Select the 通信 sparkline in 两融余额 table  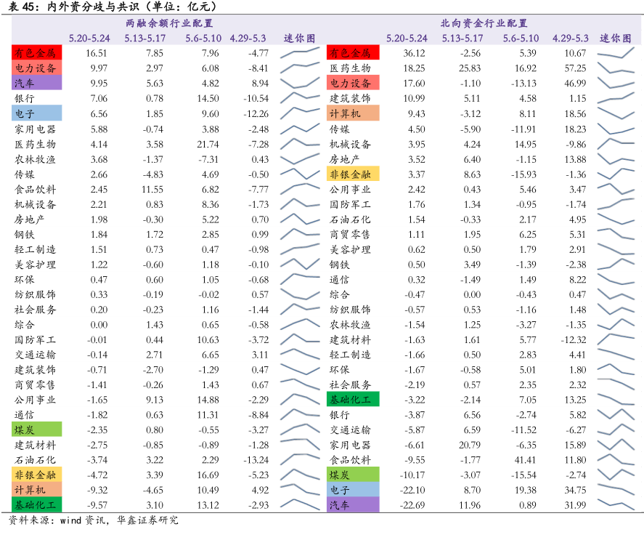(x=299, y=414)
